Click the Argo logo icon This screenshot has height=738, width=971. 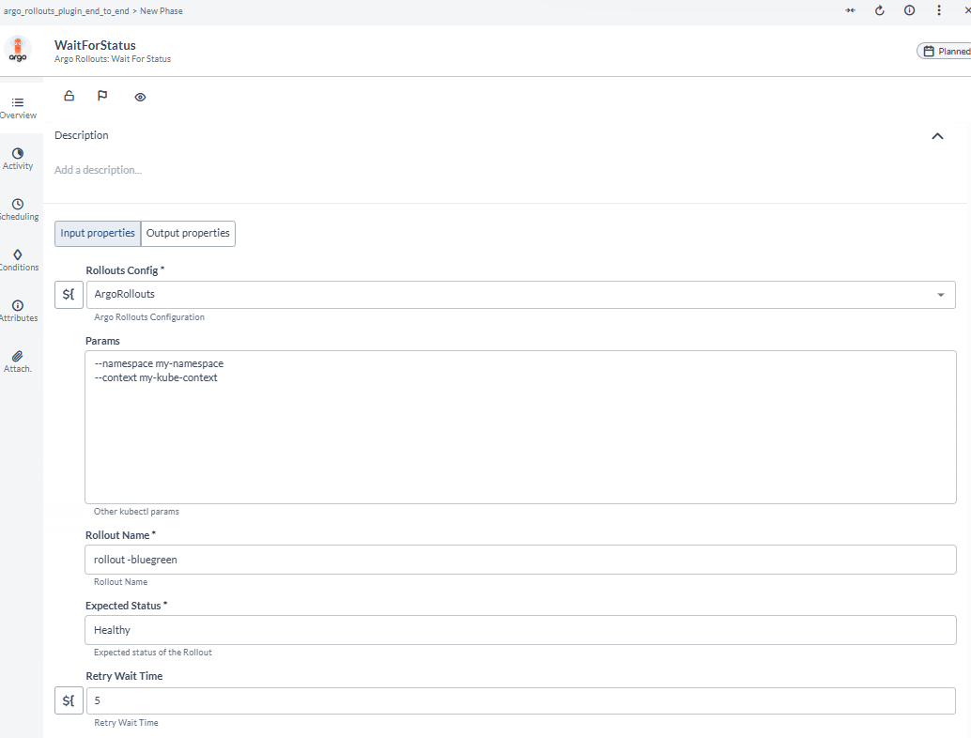18,49
